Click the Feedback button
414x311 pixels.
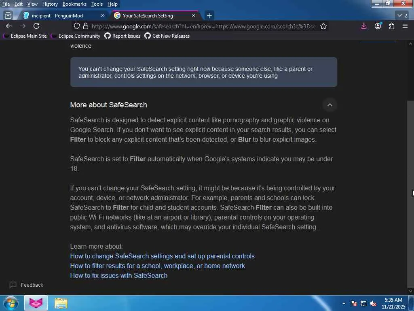click(x=26, y=285)
